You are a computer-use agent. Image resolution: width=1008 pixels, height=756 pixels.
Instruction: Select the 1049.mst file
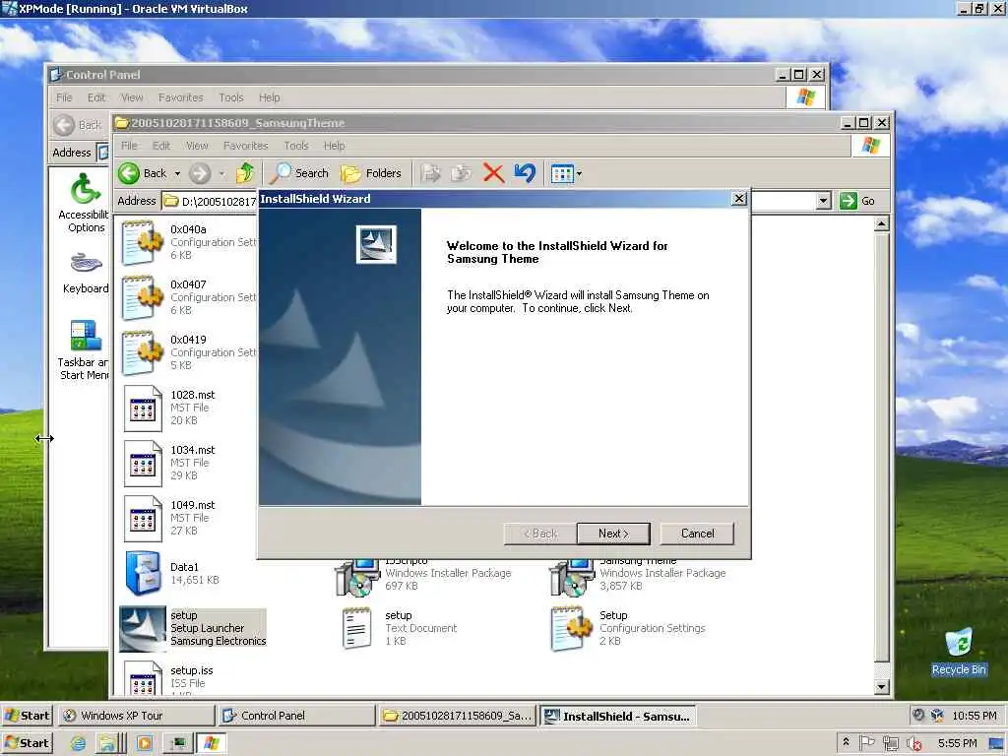pos(169,518)
